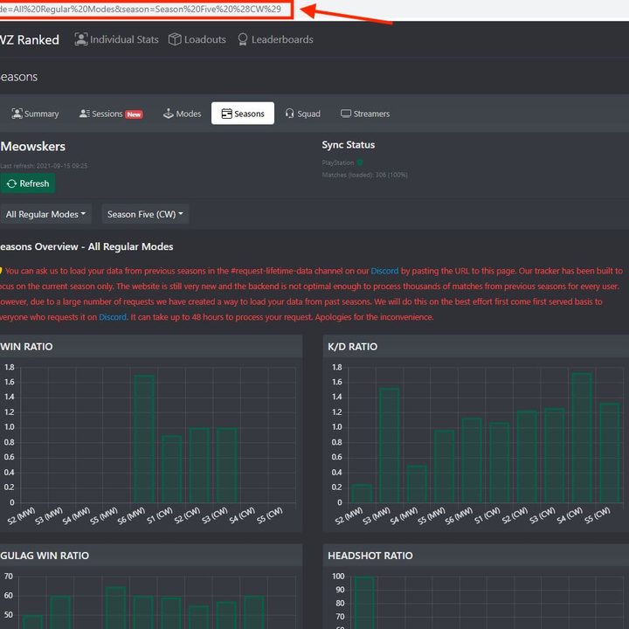Click the 'Matches (loaded): 306 (100%)' text
Image resolution: width=629 pixels, height=629 pixels.
click(x=364, y=175)
